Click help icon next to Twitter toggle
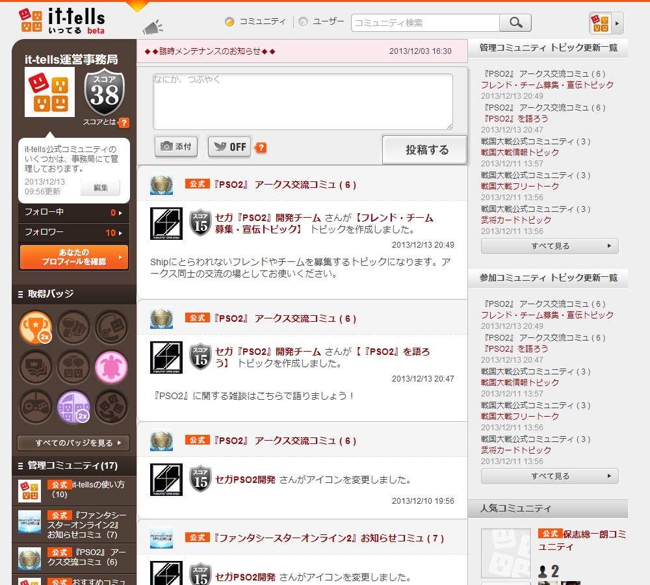The image size is (650, 585). point(261,147)
